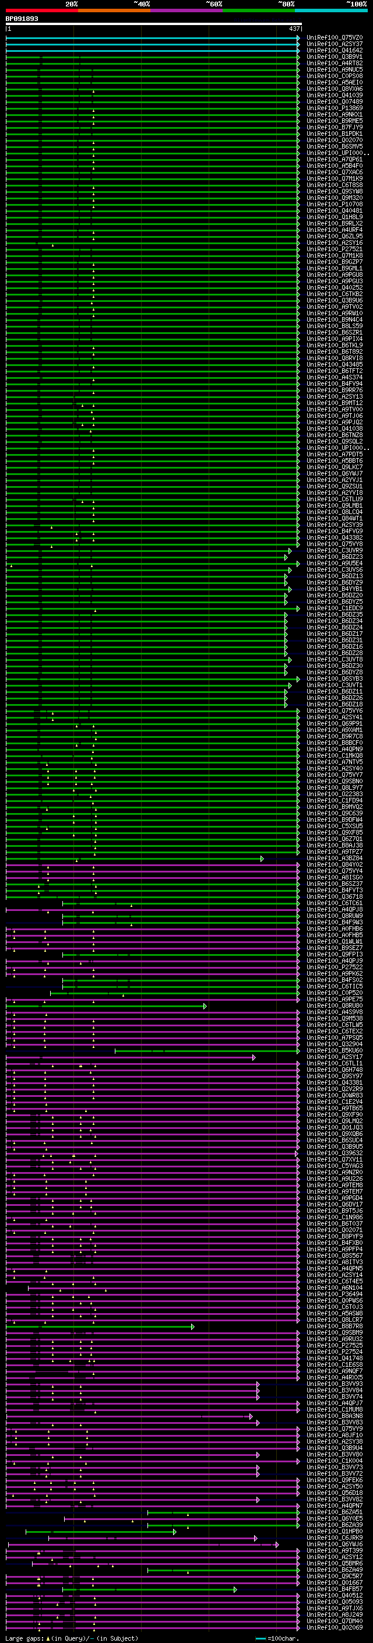Click label UniRef100_Q43381

pyautogui.click(x=335, y=1082)
